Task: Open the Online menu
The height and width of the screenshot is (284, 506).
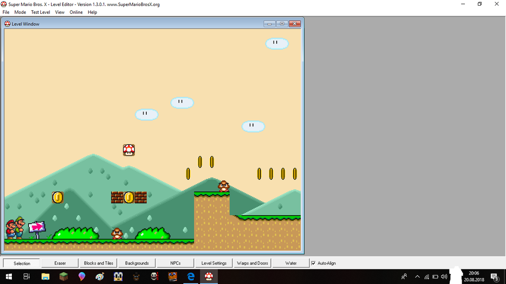Action: tap(76, 12)
